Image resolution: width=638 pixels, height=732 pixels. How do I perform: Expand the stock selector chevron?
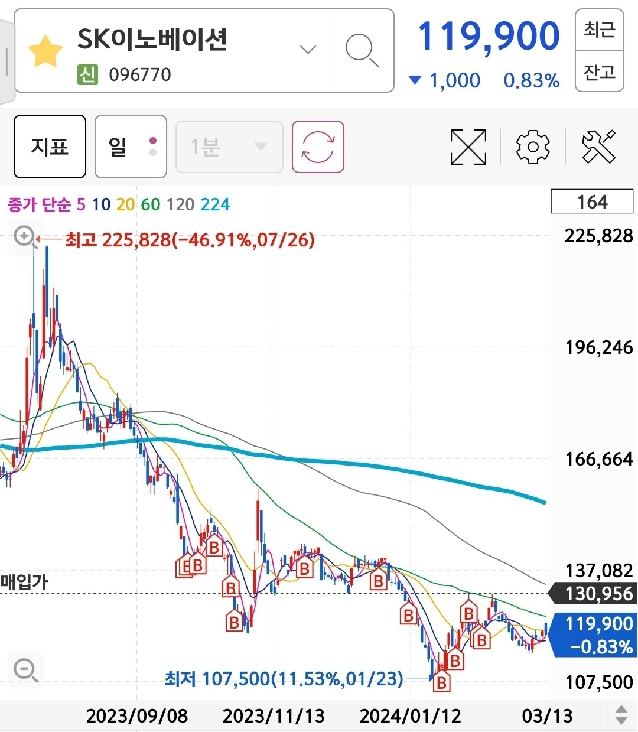pyautogui.click(x=307, y=50)
